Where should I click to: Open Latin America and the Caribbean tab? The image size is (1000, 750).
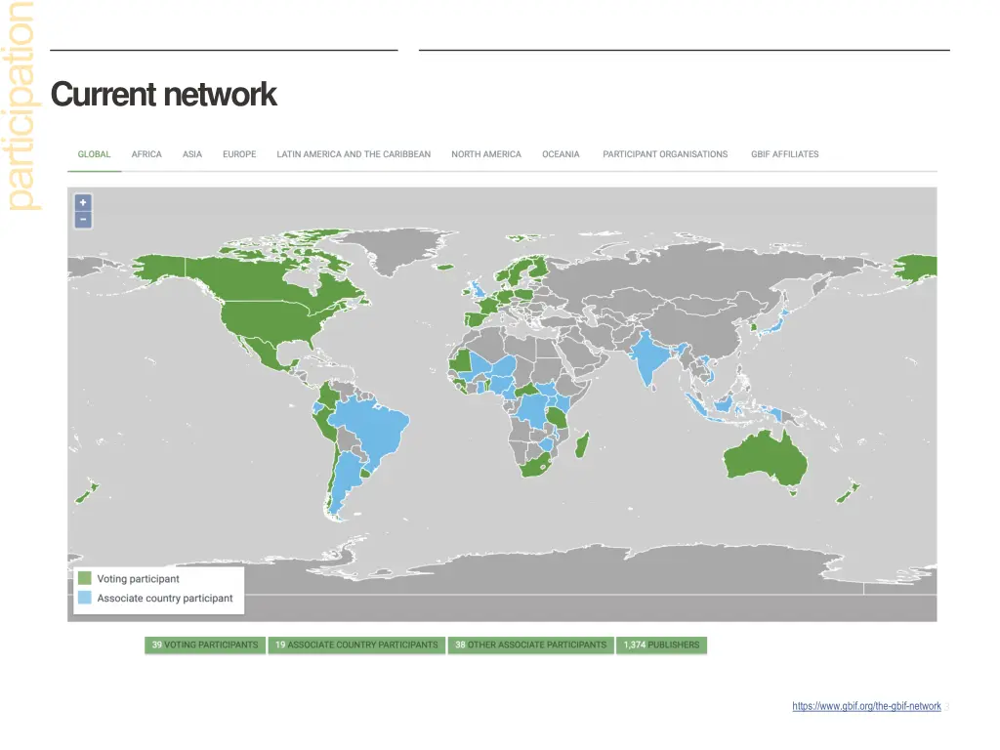(x=354, y=154)
